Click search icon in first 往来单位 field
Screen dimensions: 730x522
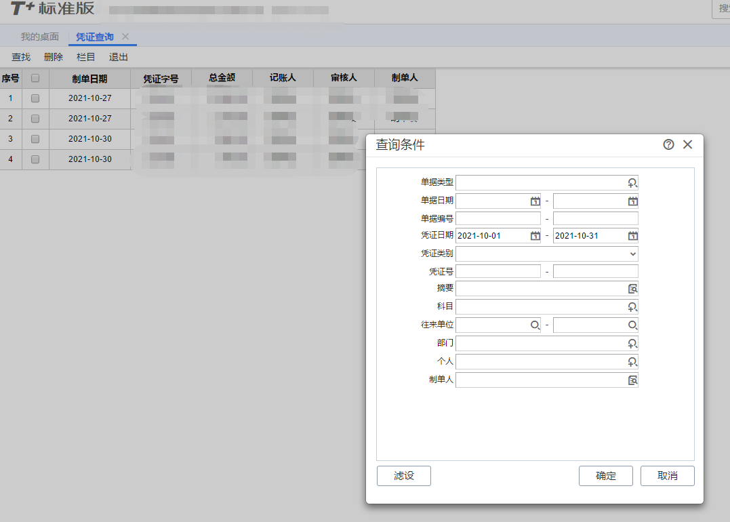tap(535, 325)
